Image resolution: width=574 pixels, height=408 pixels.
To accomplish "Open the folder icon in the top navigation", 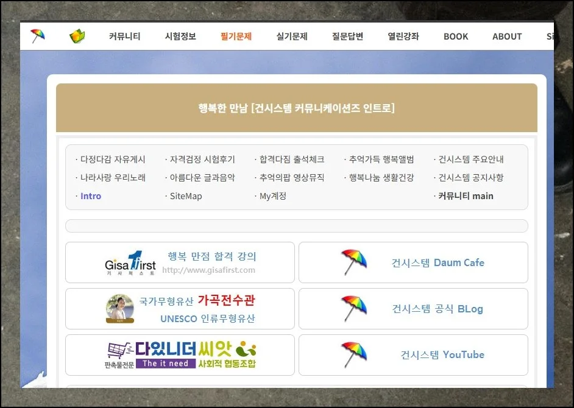I will tap(77, 35).
